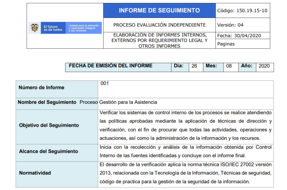287x190 pixels.
Task: Select the blue 'INFORME DE SEGUIMIENTO' header
Action: pyautogui.click(x=159, y=11)
